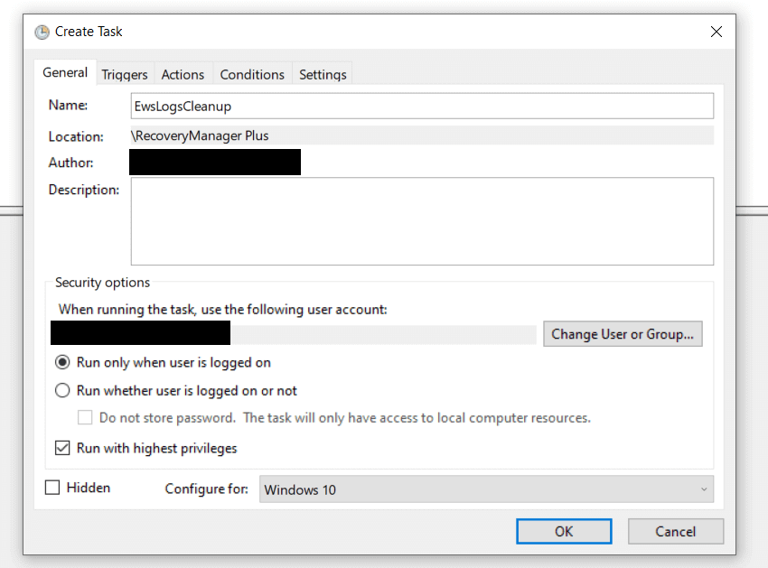Open the Conditions tab
This screenshot has width=768, height=568.
pos(251,74)
